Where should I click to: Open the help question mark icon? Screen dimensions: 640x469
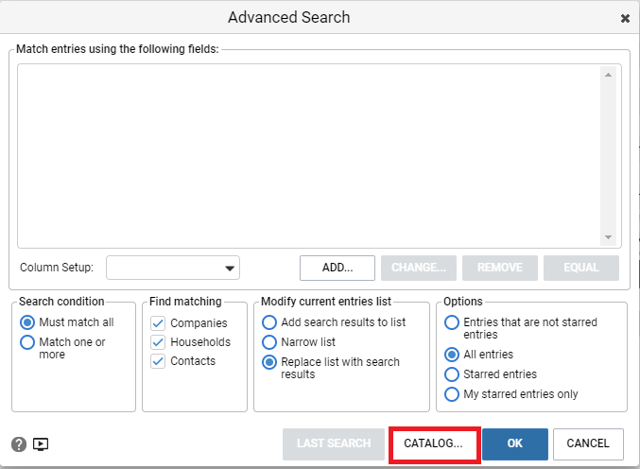[19, 444]
